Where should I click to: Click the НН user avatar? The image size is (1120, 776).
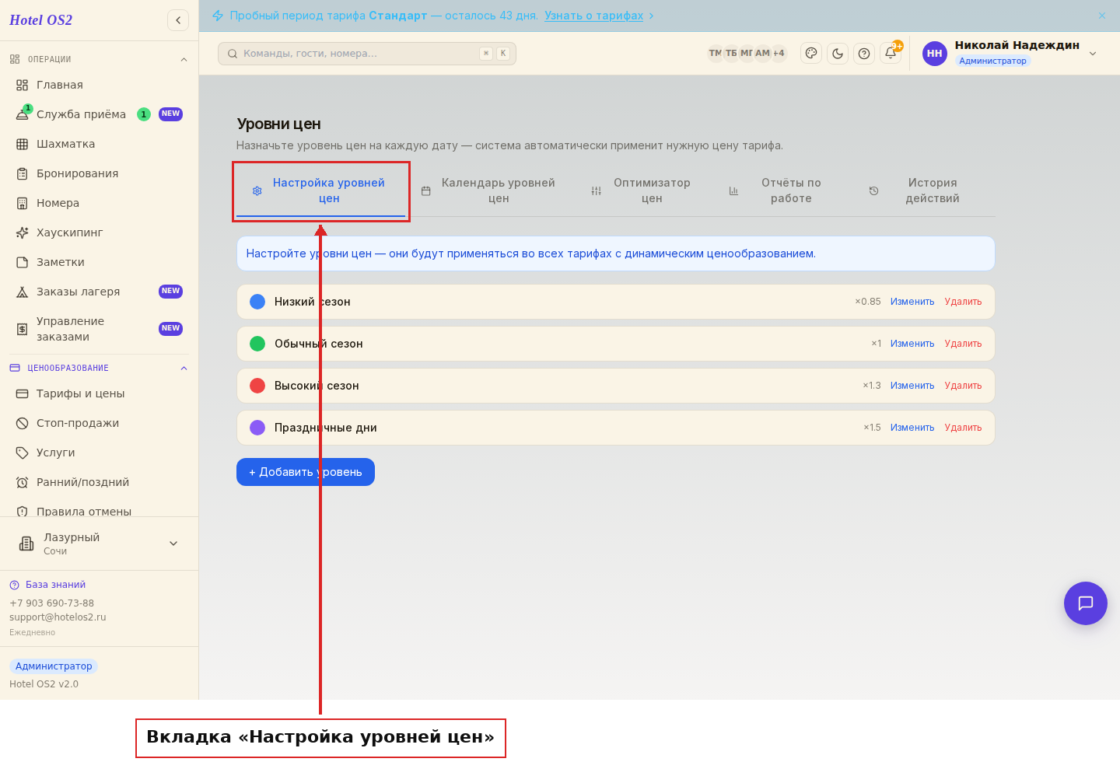point(935,54)
